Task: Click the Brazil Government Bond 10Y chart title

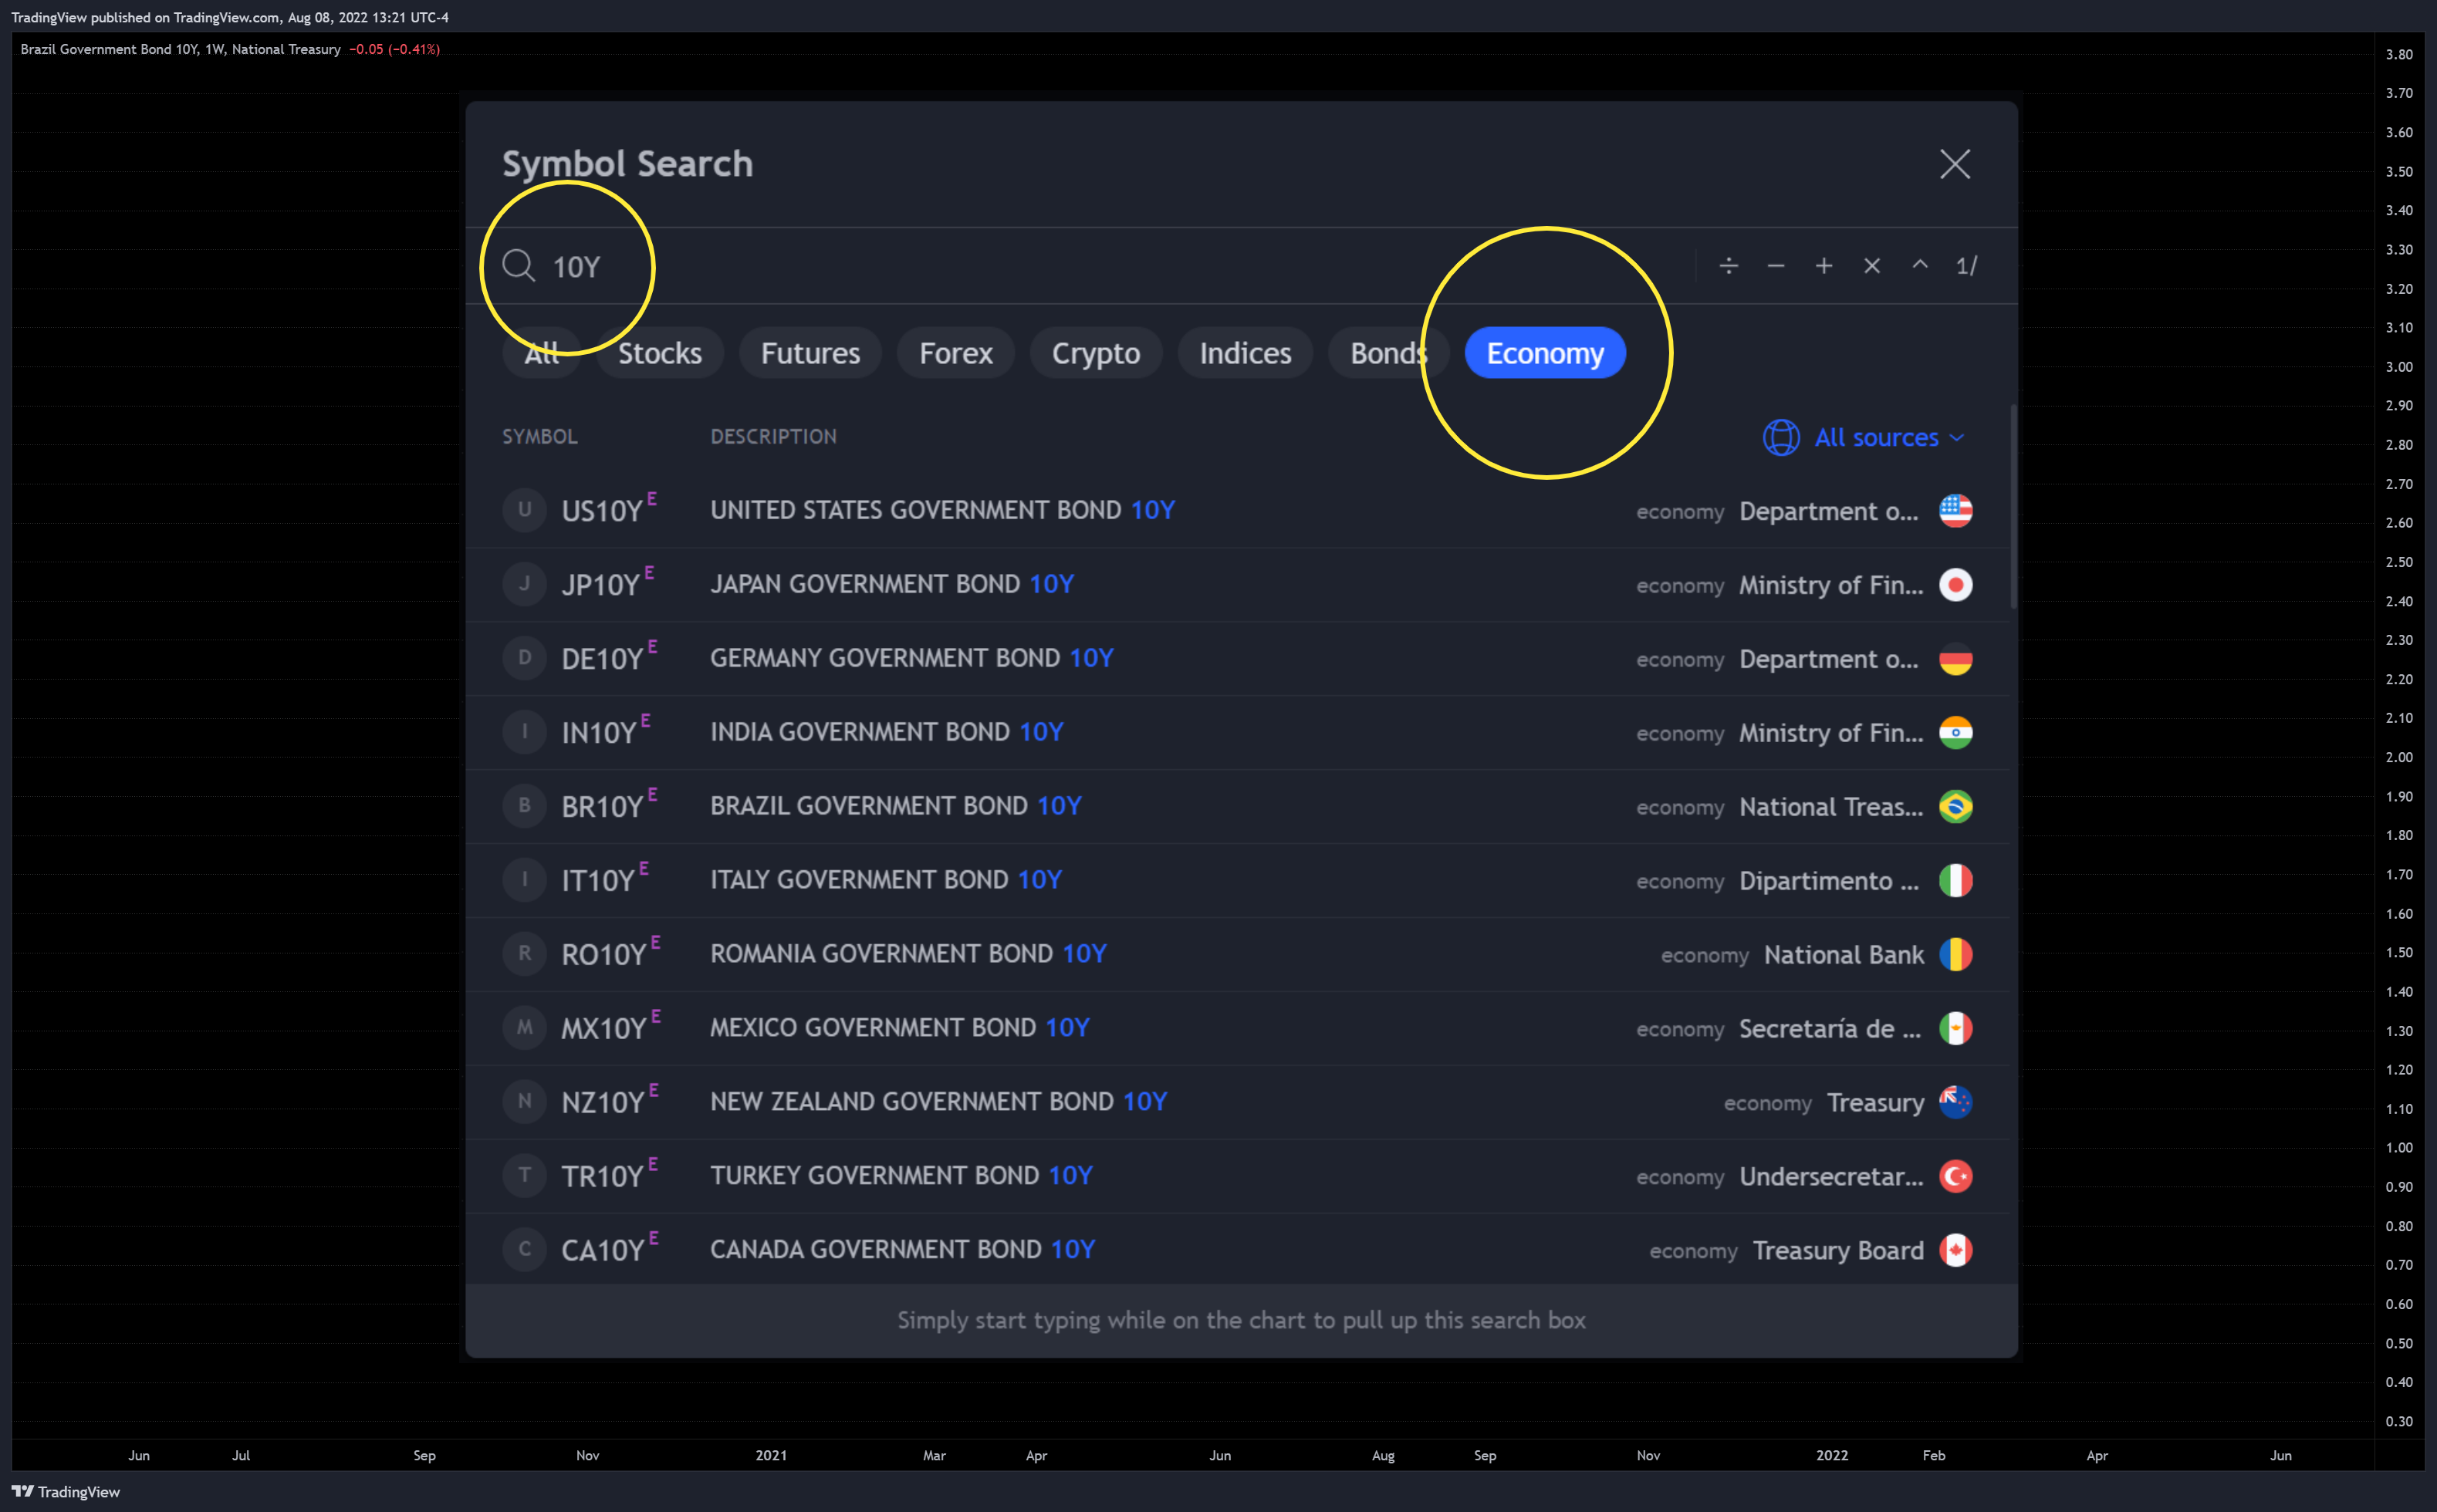Action: (x=180, y=49)
